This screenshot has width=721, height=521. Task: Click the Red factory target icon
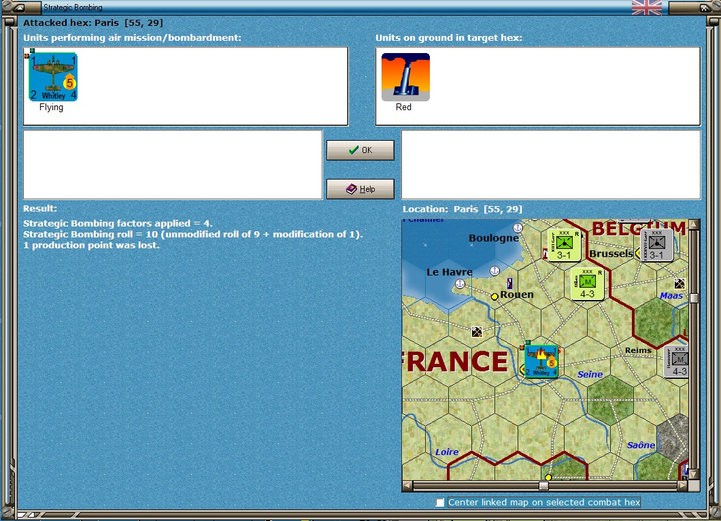(x=405, y=77)
